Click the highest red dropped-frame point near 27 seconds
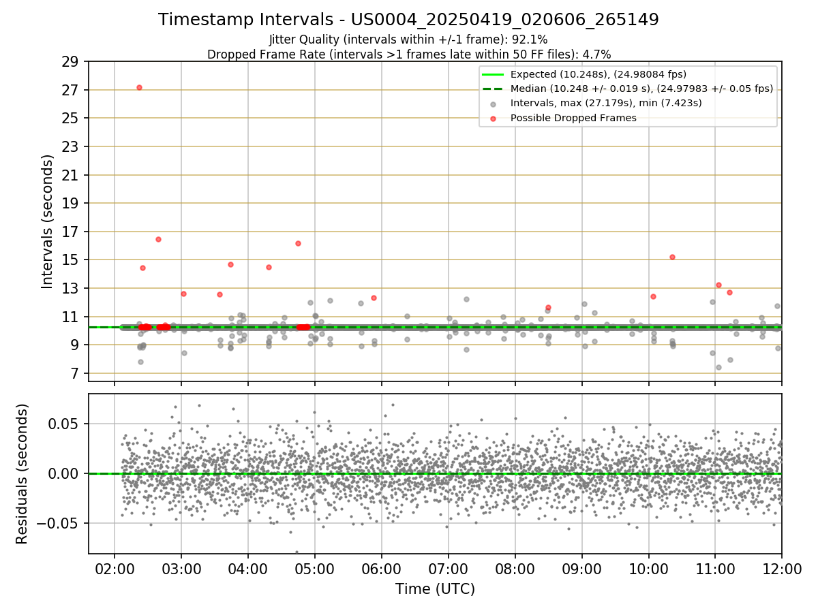The image size is (818, 613). pyautogui.click(x=139, y=87)
